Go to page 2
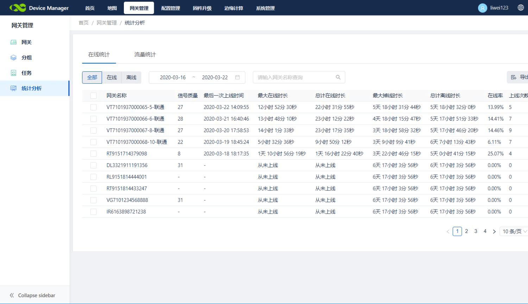This screenshot has height=304, width=528. coord(466,231)
